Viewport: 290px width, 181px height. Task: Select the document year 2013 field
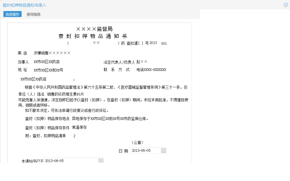pyautogui.click(x=153, y=43)
